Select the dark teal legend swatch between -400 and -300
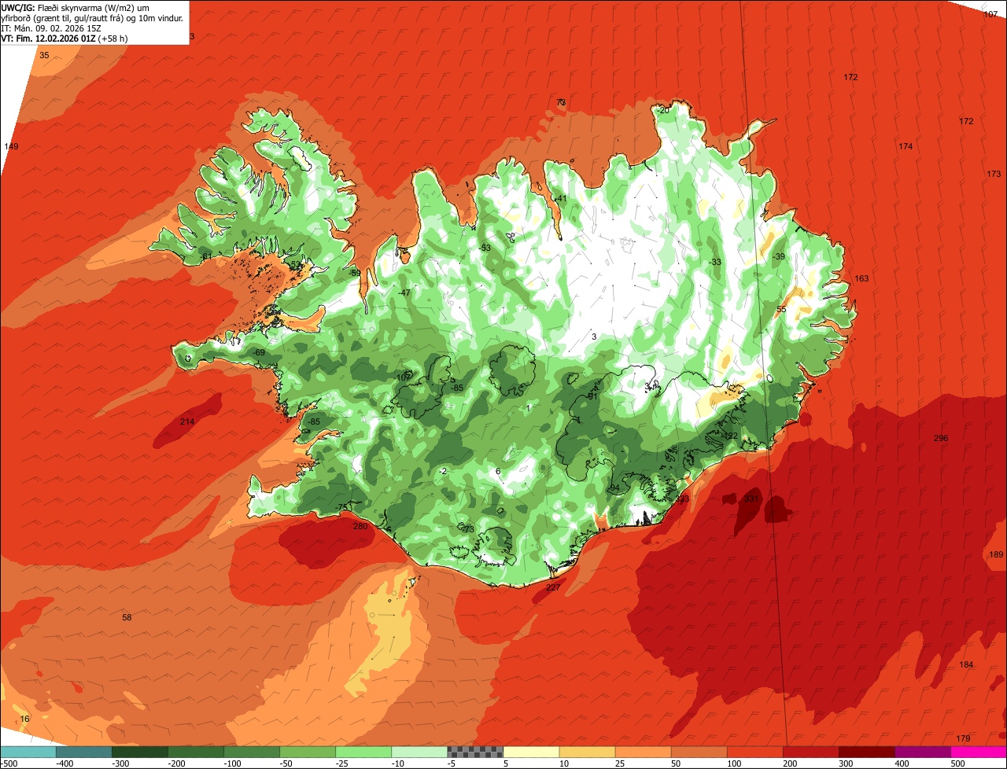The image size is (1007, 769). [84, 752]
